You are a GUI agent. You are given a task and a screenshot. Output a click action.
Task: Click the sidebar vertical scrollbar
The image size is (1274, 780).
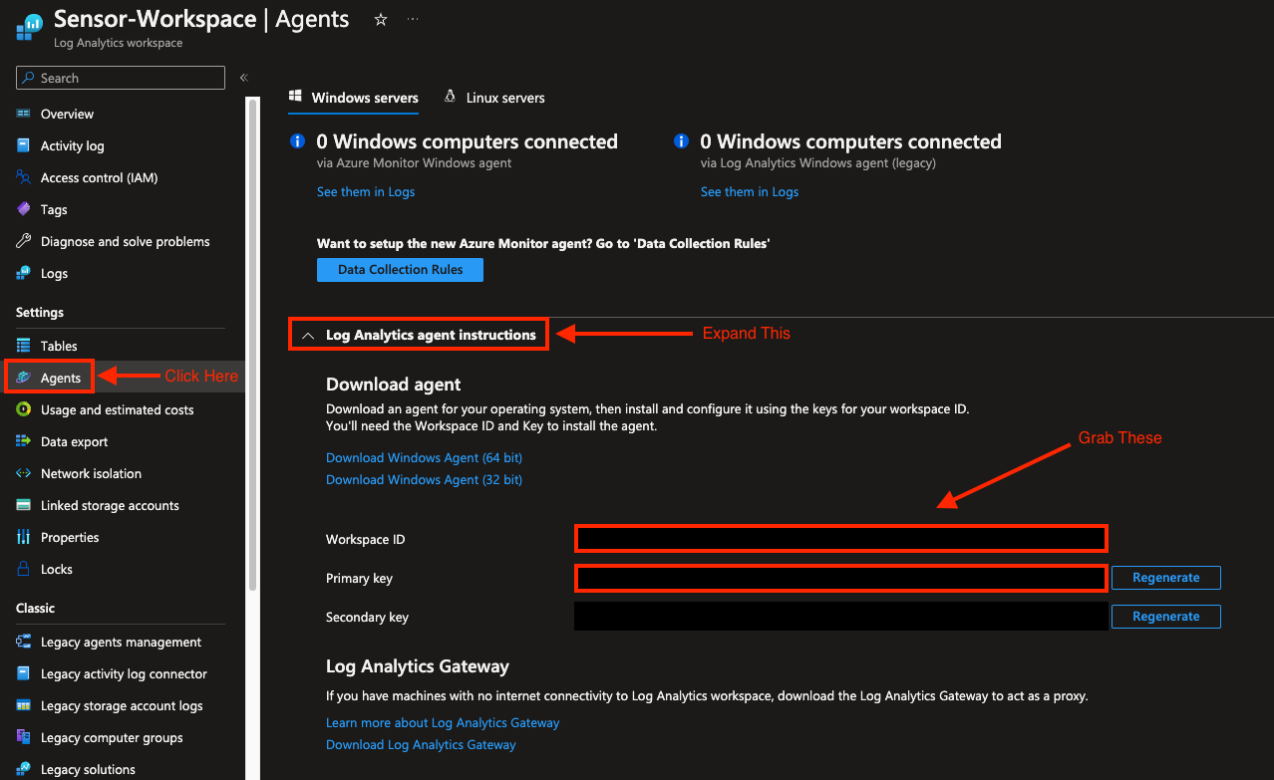coord(252,344)
